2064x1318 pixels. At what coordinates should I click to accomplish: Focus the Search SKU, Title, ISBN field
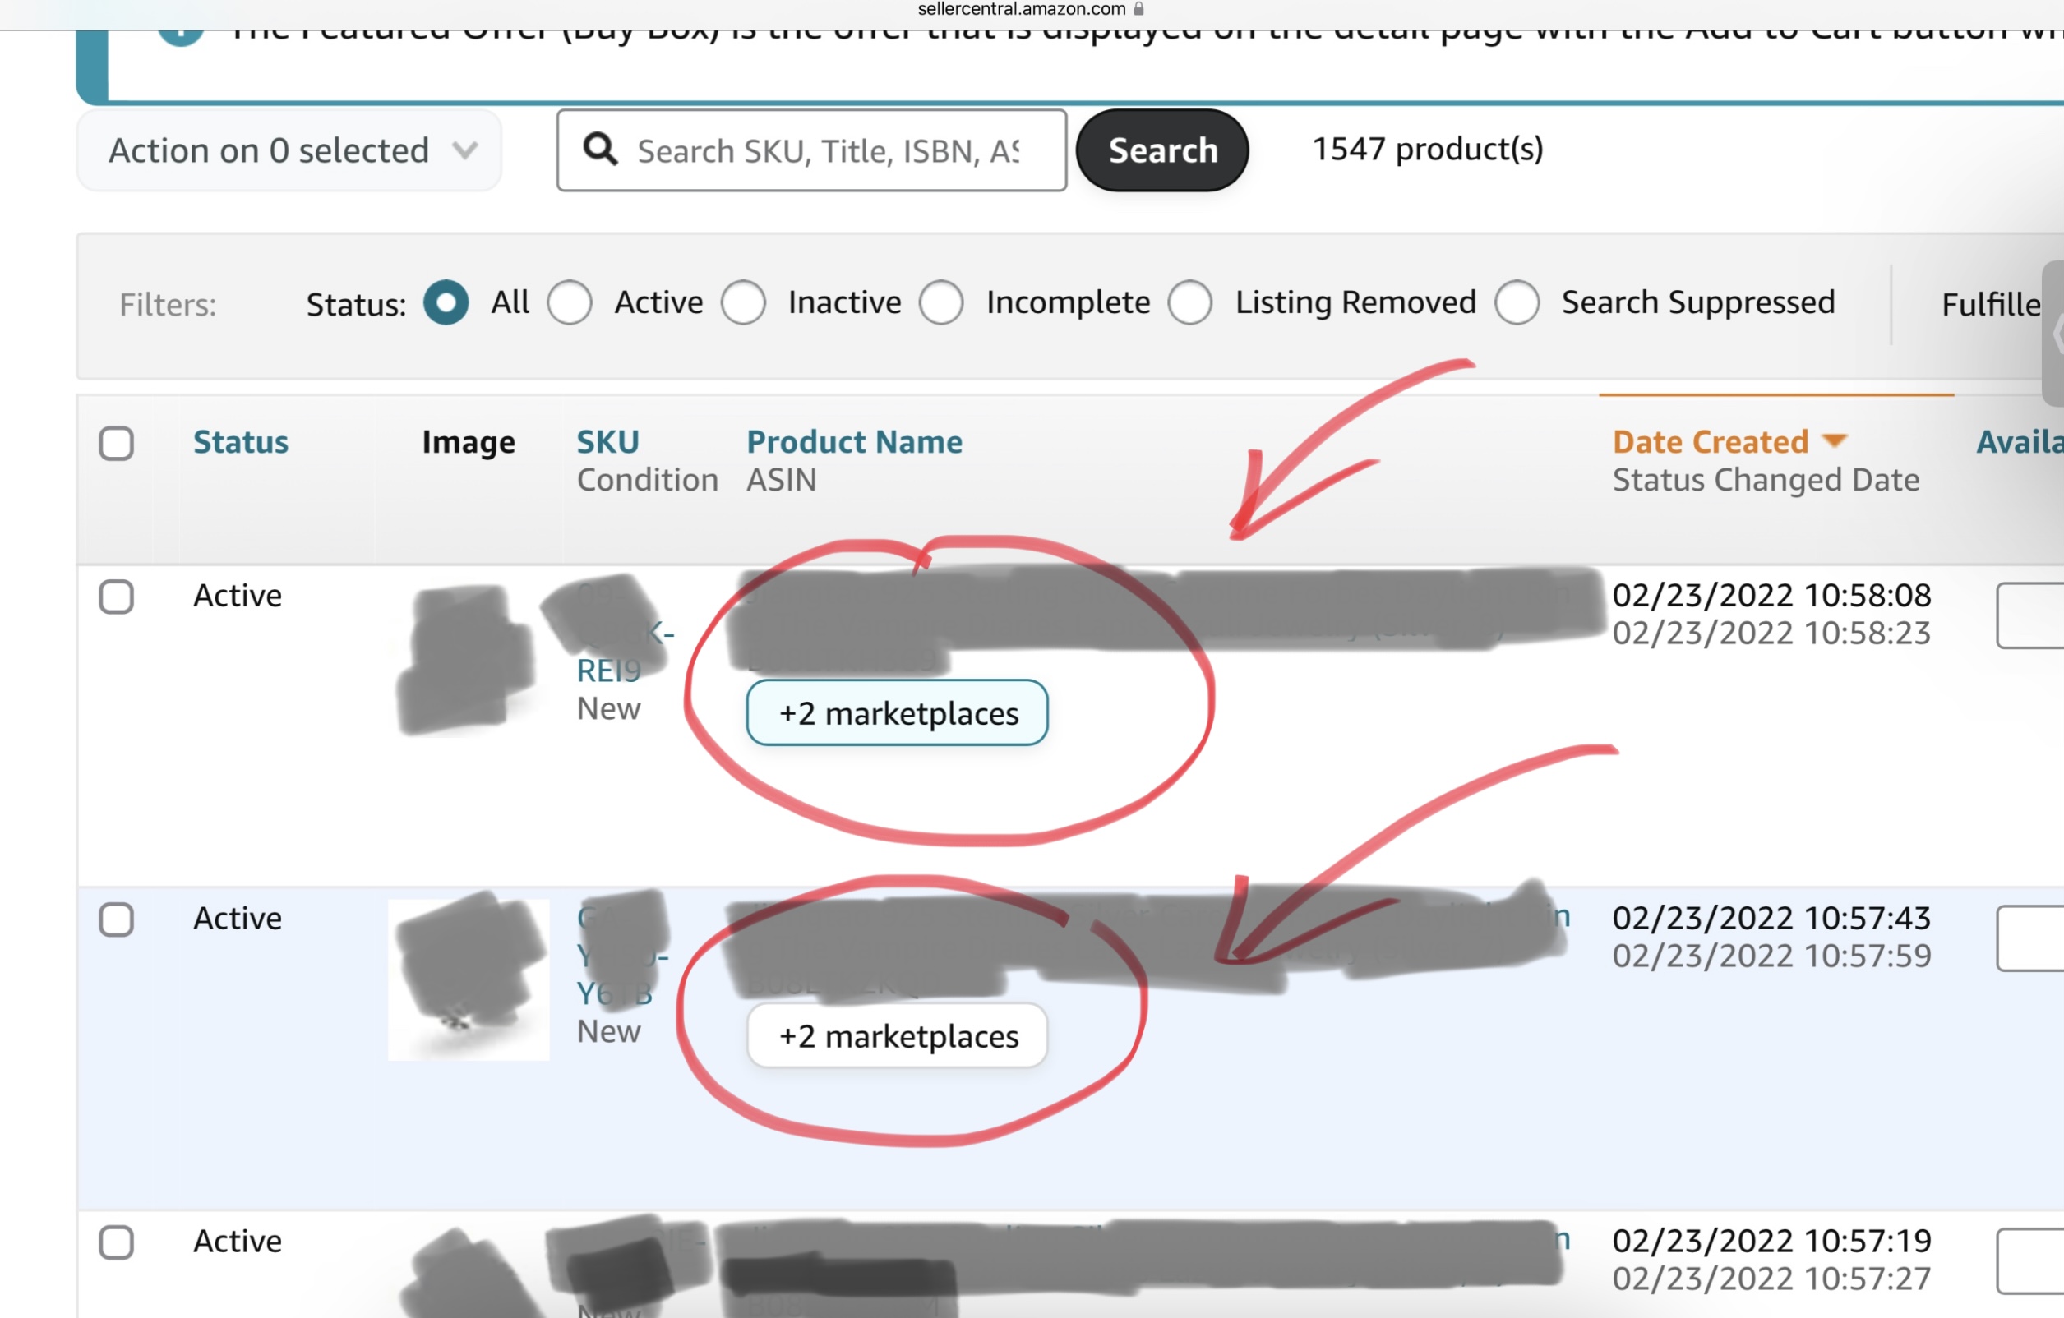coord(810,151)
